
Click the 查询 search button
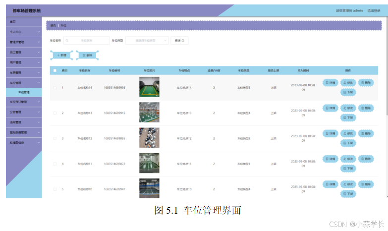[x=179, y=41]
